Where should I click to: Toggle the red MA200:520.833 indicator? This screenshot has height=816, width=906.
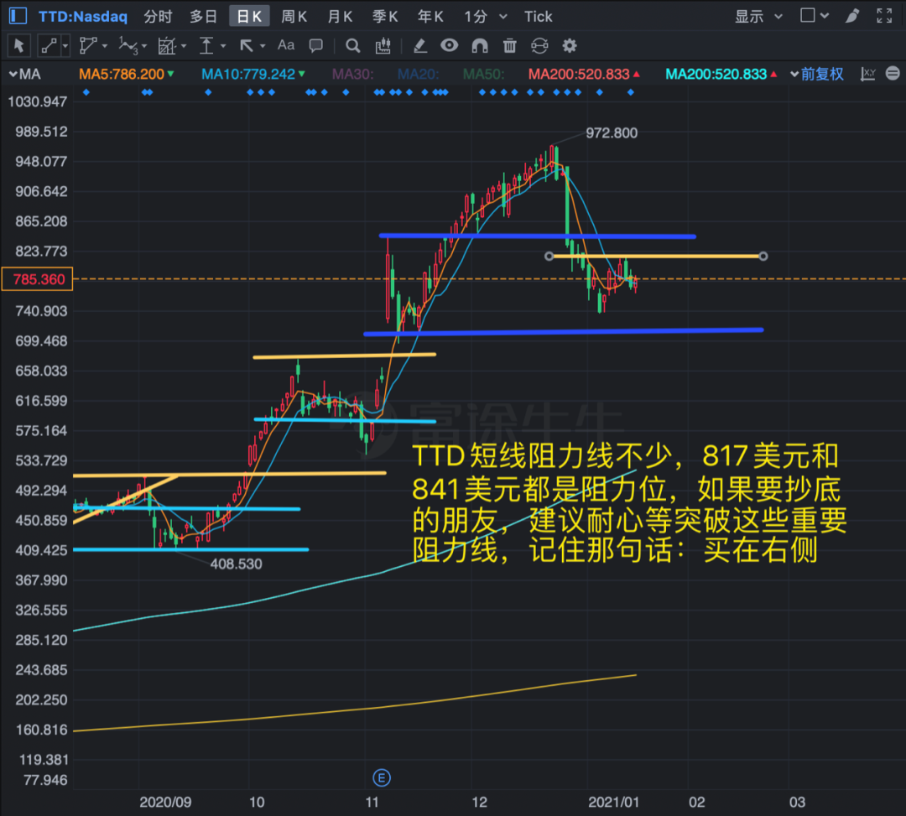pyautogui.click(x=584, y=74)
